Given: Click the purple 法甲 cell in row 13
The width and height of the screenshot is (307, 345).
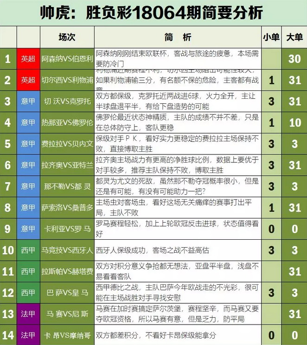Looking at the screenshot, I should point(28,314).
